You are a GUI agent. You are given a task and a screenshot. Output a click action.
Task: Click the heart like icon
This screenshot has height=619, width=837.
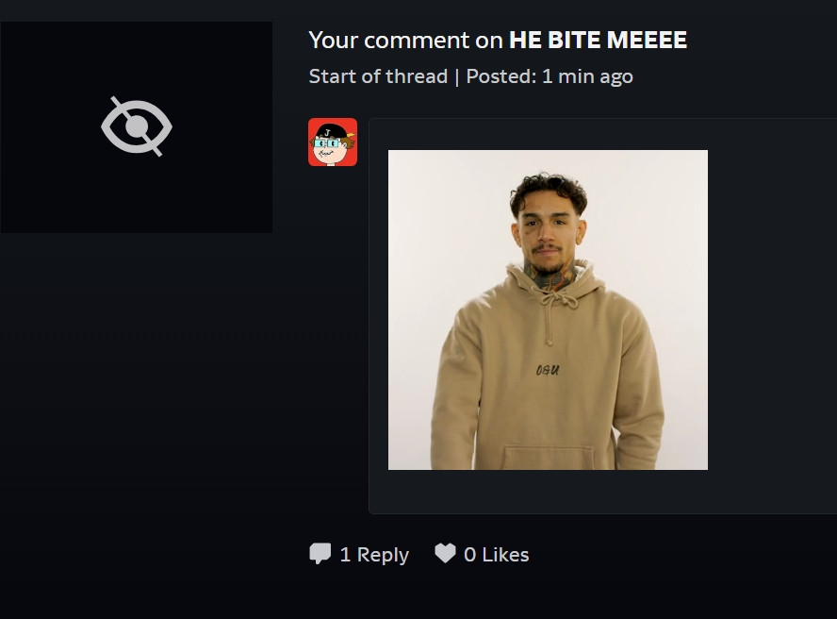click(x=445, y=553)
